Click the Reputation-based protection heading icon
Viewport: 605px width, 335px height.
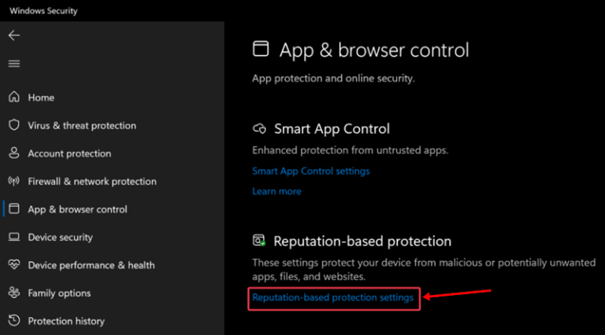click(259, 241)
